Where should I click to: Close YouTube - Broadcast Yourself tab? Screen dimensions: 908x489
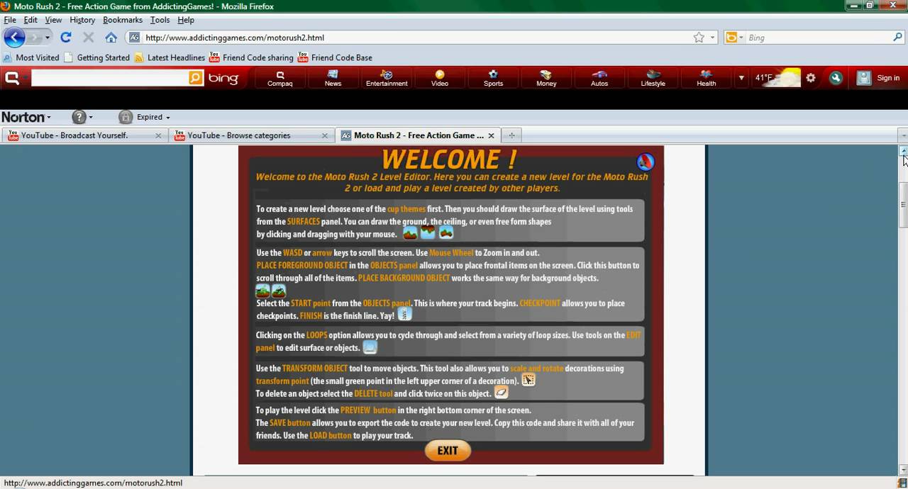coord(158,135)
